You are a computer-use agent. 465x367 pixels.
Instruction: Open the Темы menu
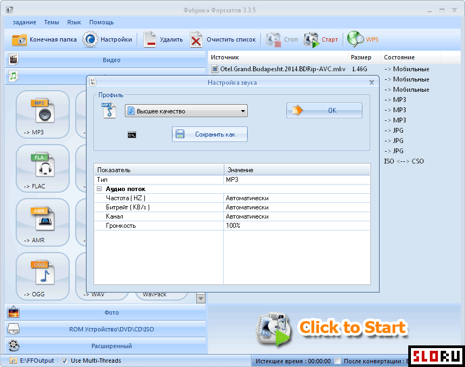pyautogui.click(x=51, y=22)
